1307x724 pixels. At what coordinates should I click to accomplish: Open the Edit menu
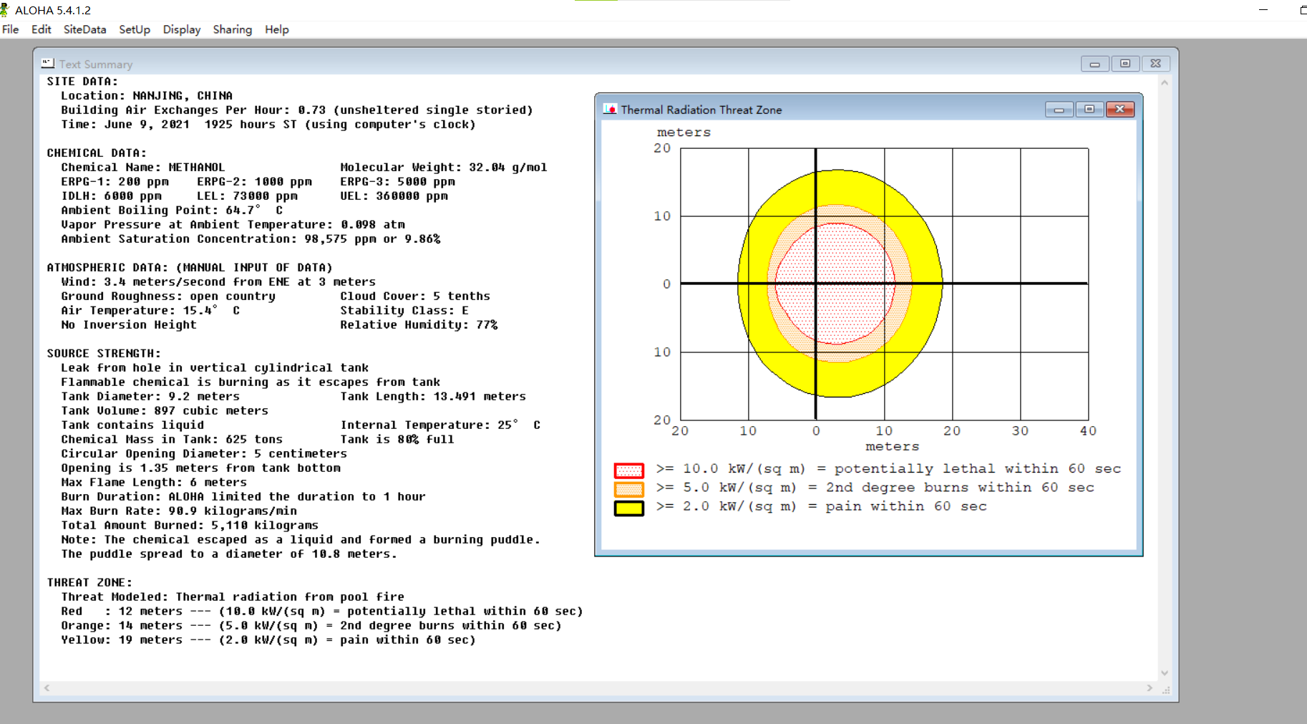(41, 29)
